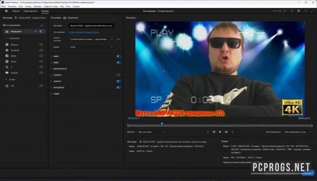Open the Медиафайл row options ellipsis
Viewport: 317px width, 181px height.
click(x=36, y=32)
